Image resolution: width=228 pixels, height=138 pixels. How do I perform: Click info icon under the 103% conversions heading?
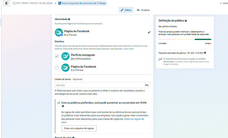[63, 106]
